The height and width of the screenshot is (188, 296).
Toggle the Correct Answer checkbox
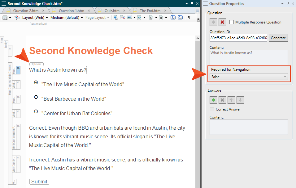(212, 109)
